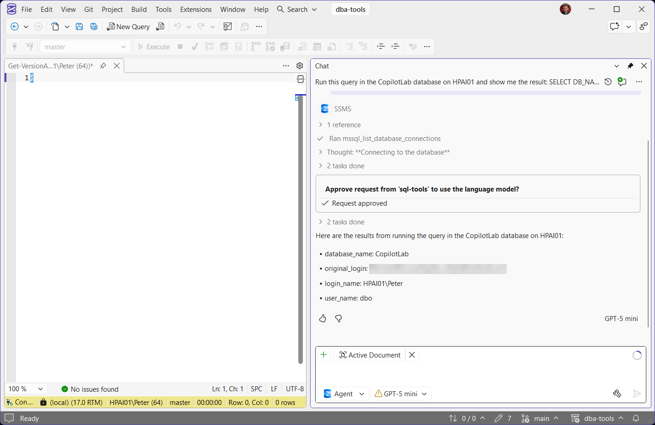Open the GPT-5 mini model dropdown
Screen dimensions: 655x425
[x=401, y=394]
